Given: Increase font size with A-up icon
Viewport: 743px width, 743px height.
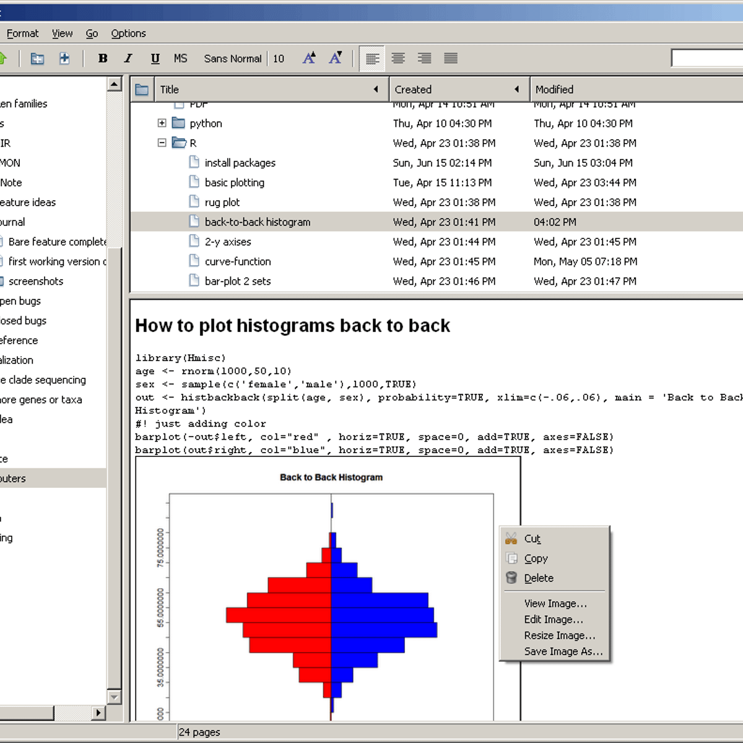Looking at the screenshot, I should pos(309,58).
